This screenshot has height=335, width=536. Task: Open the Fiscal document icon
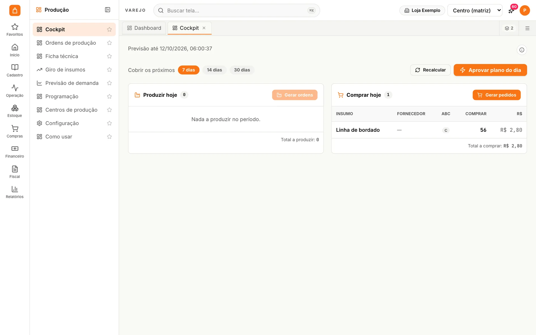pyautogui.click(x=15, y=172)
